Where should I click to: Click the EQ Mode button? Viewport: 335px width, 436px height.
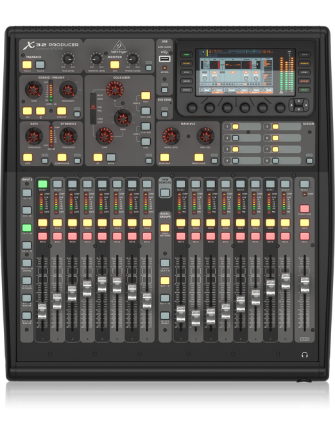coord(111,157)
